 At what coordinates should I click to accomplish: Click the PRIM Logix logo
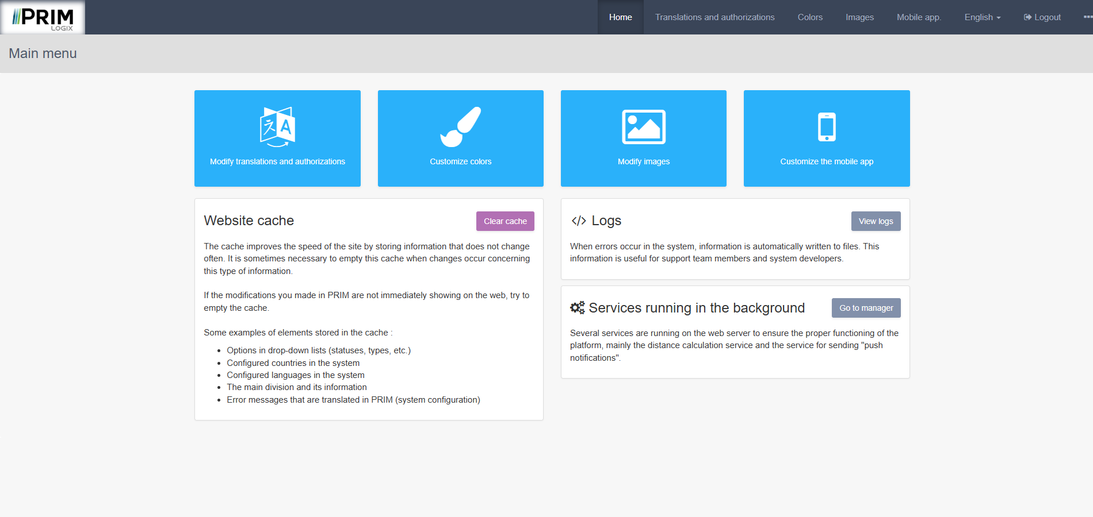[x=43, y=18]
